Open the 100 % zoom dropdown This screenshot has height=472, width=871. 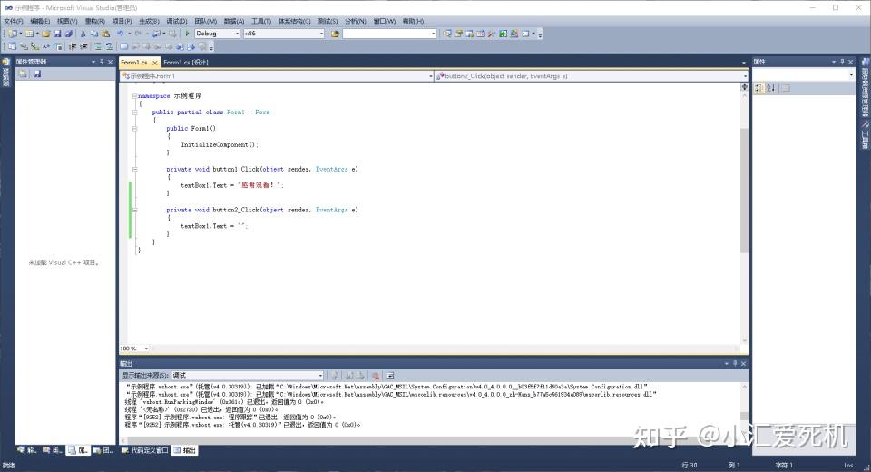[146, 349]
